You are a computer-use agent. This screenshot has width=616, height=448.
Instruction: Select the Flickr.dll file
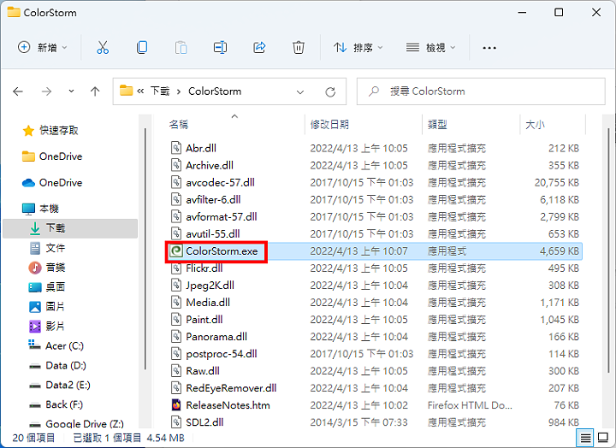click(x=204, y=268)
